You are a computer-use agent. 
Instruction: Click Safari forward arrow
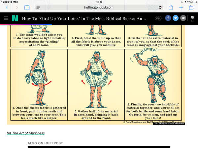(x=17, y=8)
